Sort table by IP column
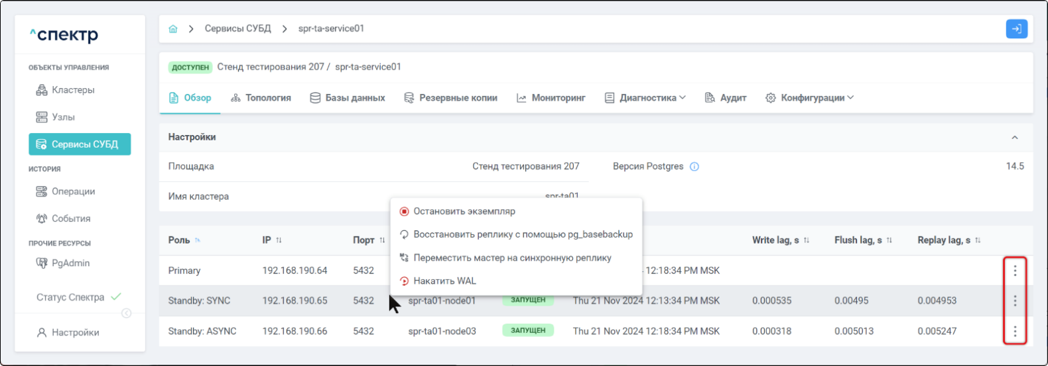This screenshot has height=366, width=1048. [279, 240]
